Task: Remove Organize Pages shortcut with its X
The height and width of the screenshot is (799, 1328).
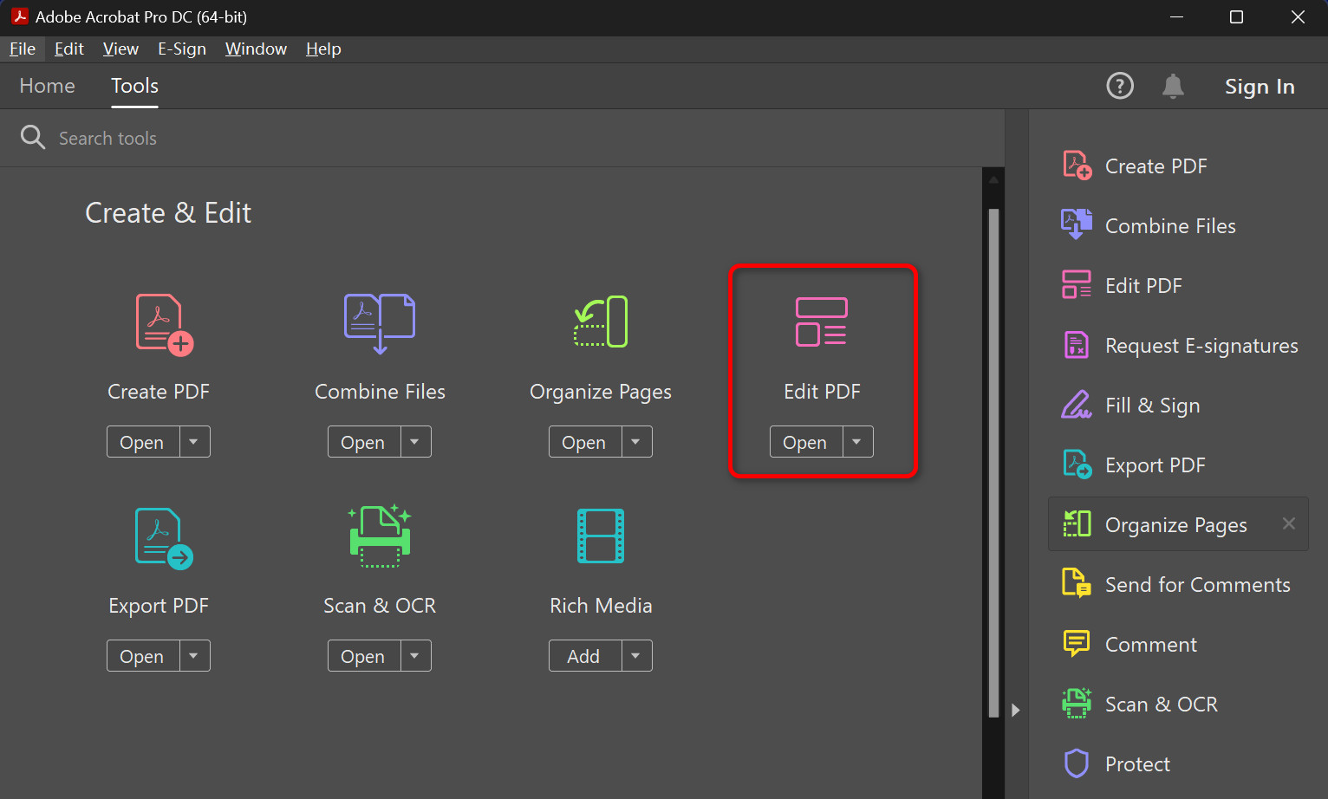Action: point(1289,523)
